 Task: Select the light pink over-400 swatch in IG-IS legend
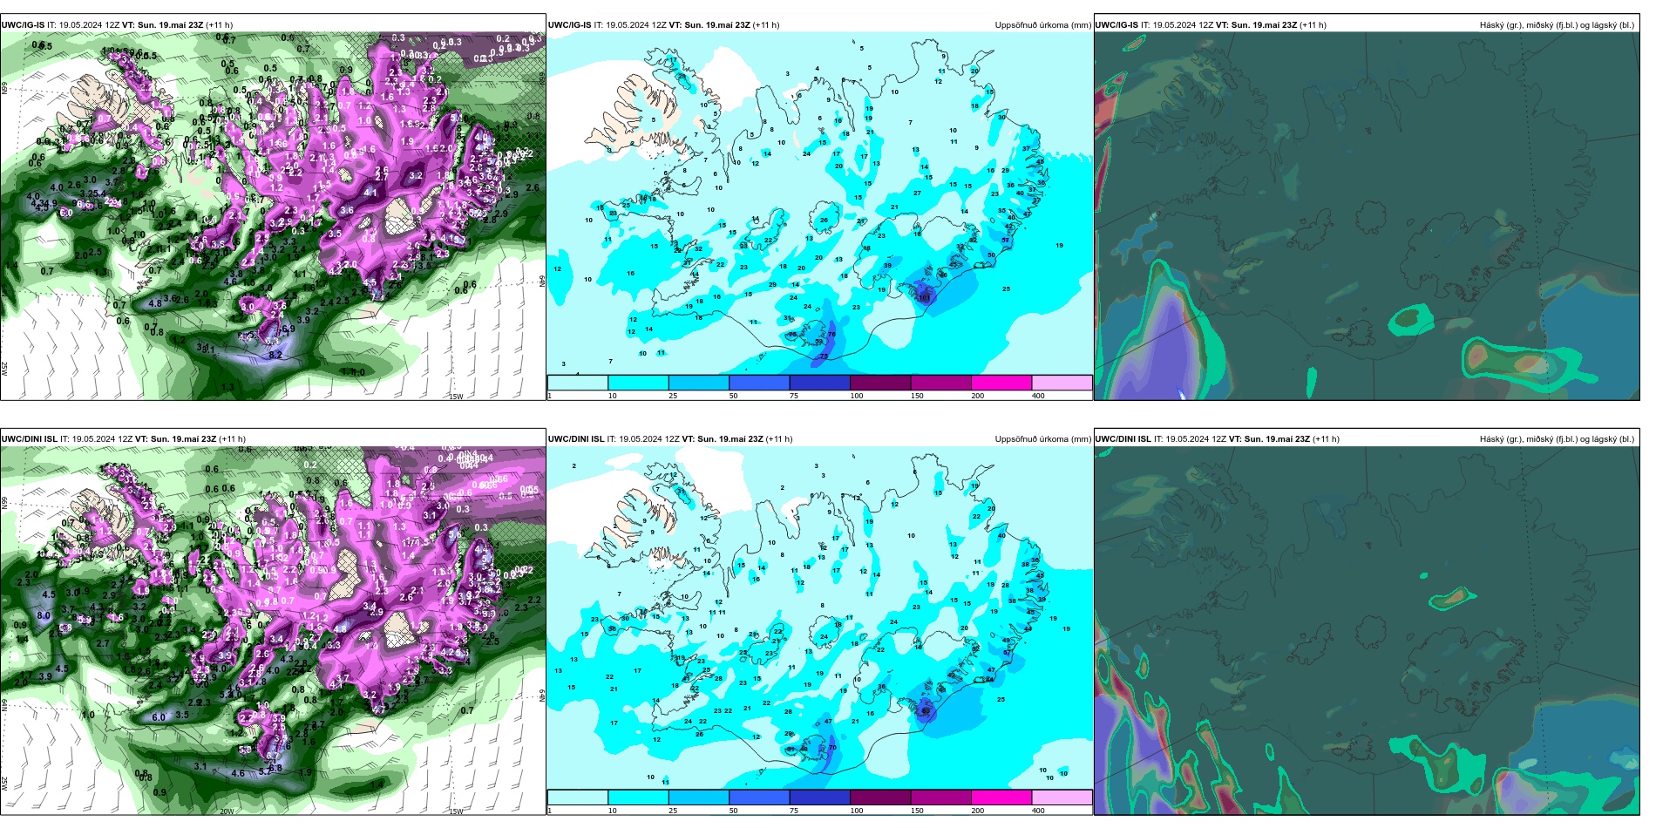(x=1062, y=383)
